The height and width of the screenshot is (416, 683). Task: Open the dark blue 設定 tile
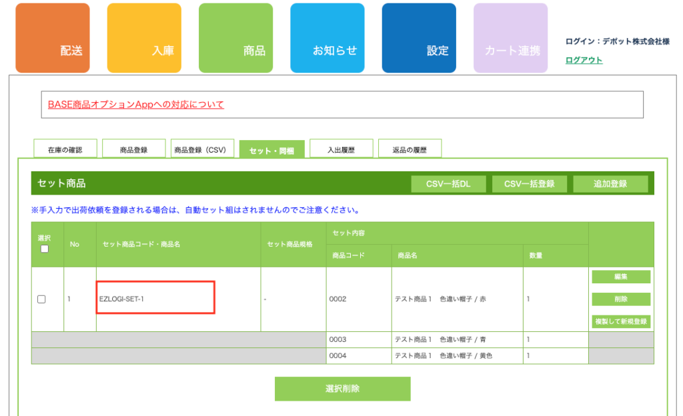[419, 38]
